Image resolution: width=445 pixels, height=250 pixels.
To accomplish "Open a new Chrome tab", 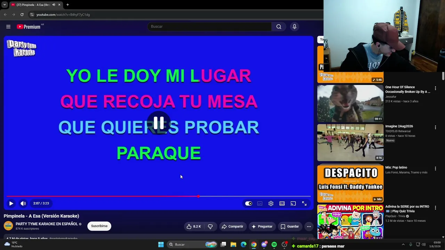I will 67,5.
